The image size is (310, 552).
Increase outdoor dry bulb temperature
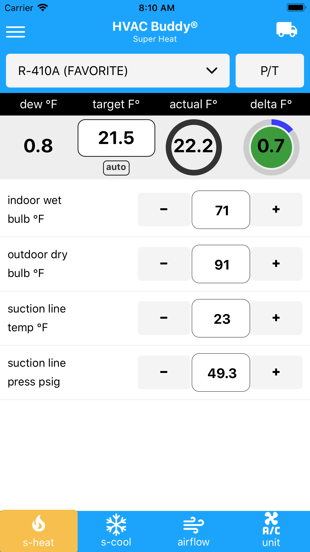(276, 264)
